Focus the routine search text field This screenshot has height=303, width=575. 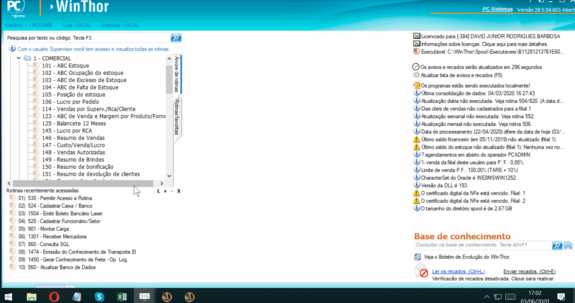(88, 38)
